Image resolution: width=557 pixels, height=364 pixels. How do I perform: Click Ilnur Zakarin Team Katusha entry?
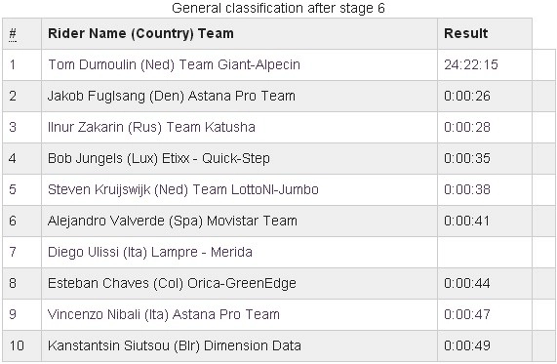coord(151,127)
